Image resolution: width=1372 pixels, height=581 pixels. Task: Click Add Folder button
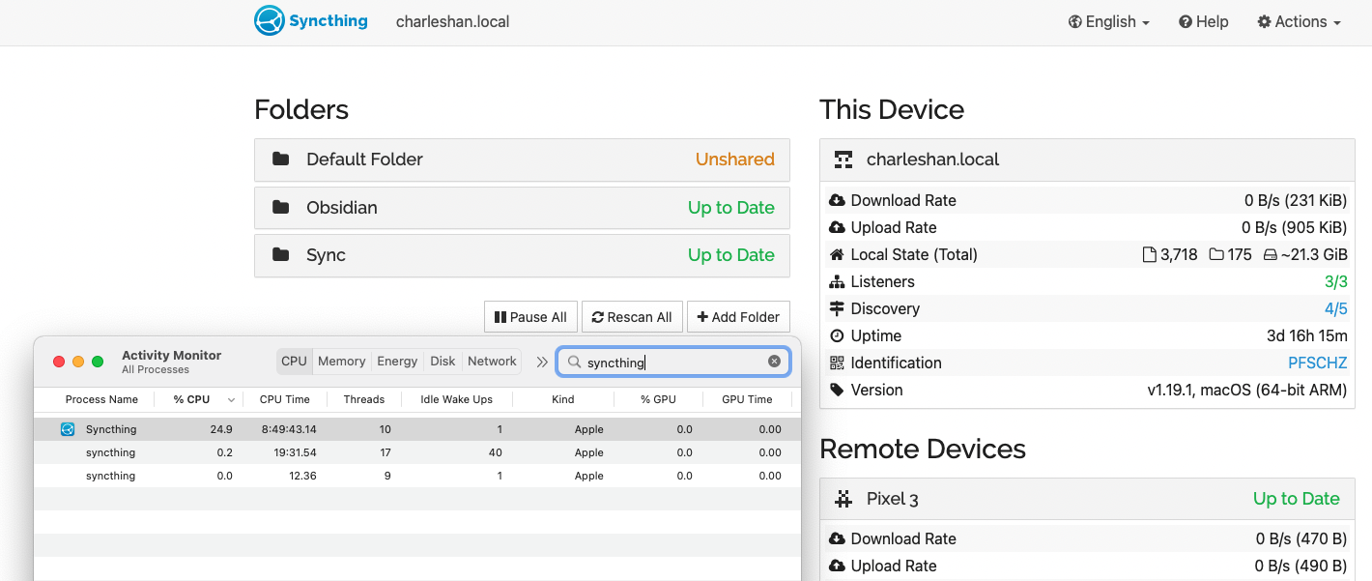click(738, 317)
